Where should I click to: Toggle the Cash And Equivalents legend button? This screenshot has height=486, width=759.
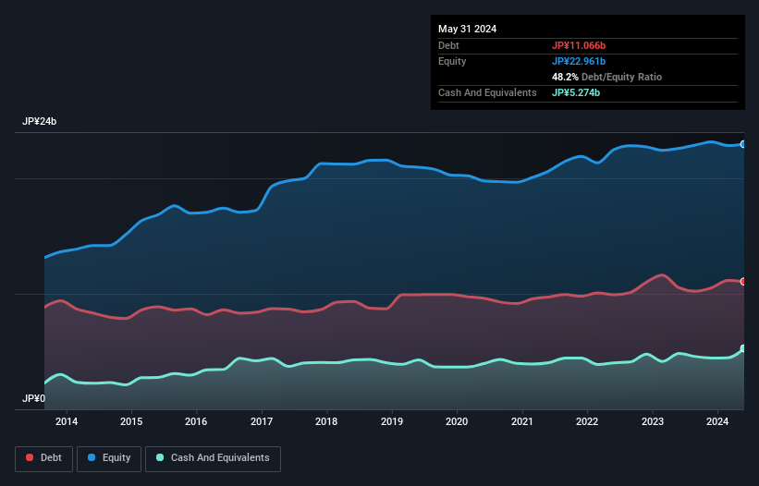click(213, 458)
